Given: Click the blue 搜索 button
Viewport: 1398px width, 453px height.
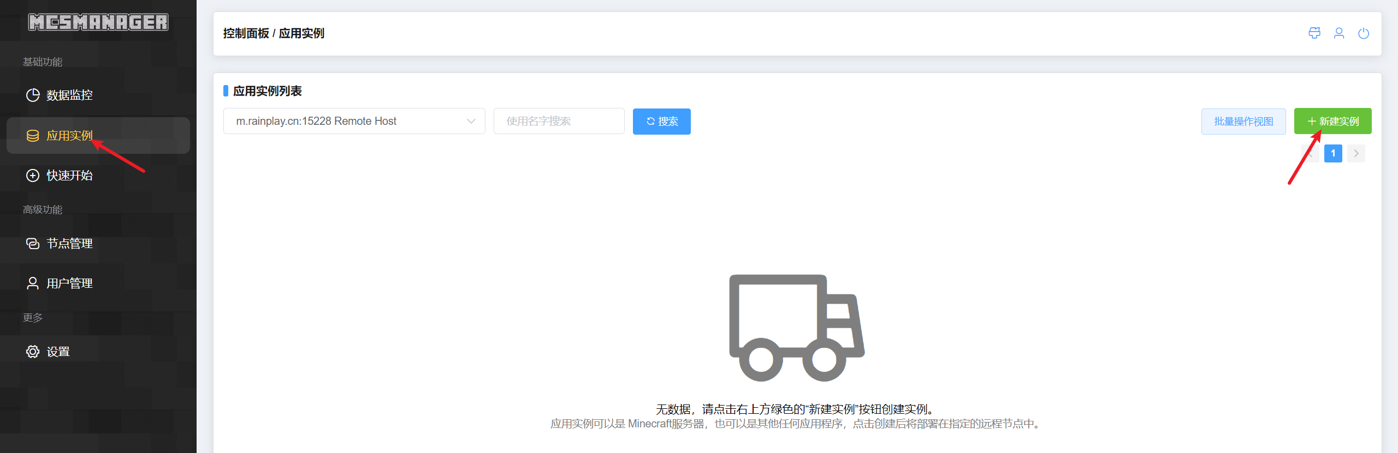Looking at the screenshot, I should tap(662, 121).
